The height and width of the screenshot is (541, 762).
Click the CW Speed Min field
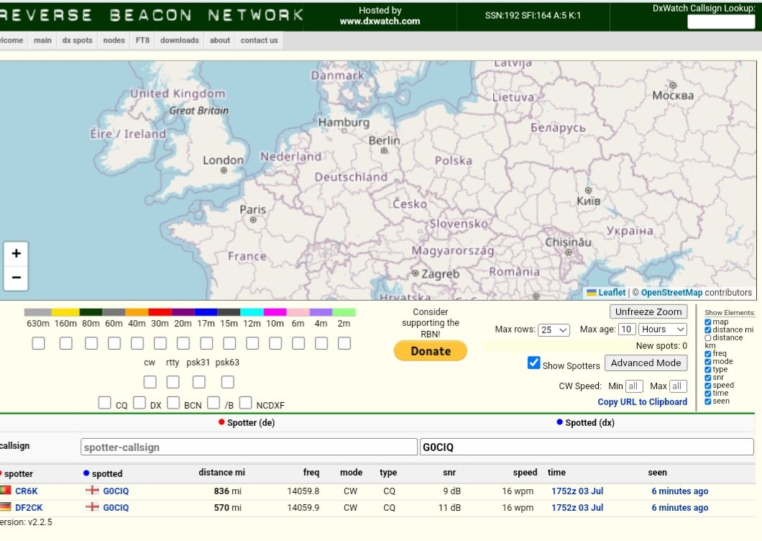[x=634, y=386]
